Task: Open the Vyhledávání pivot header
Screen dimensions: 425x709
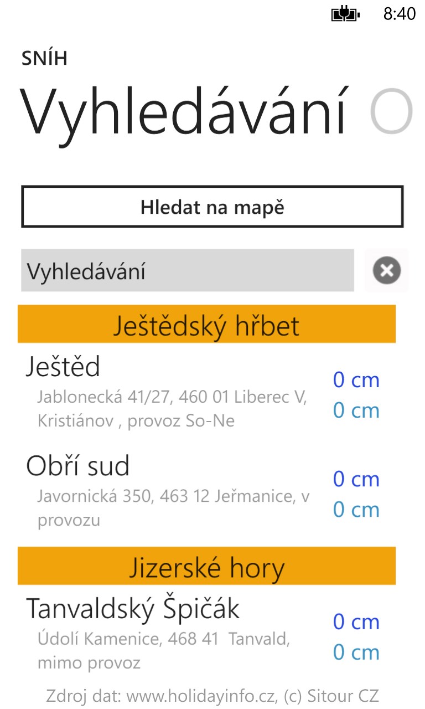Action: click(185, 113)
